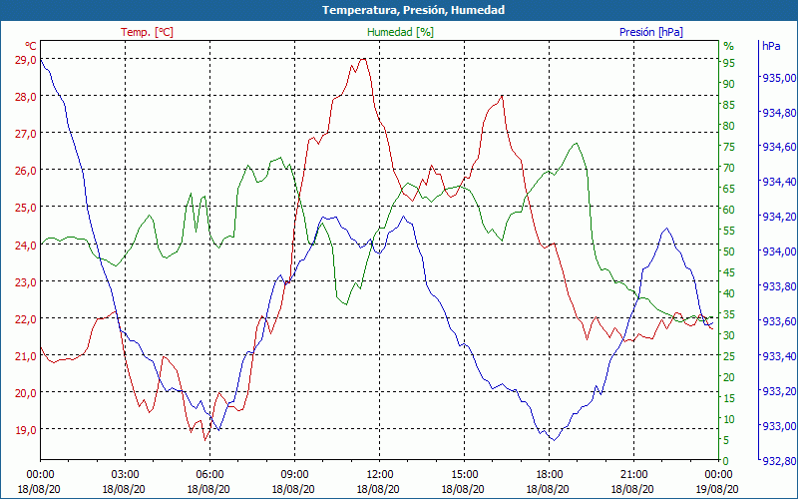The image size is (798, 499).
Task: Click the '28,0' temperature axis value
Action: 26,97
